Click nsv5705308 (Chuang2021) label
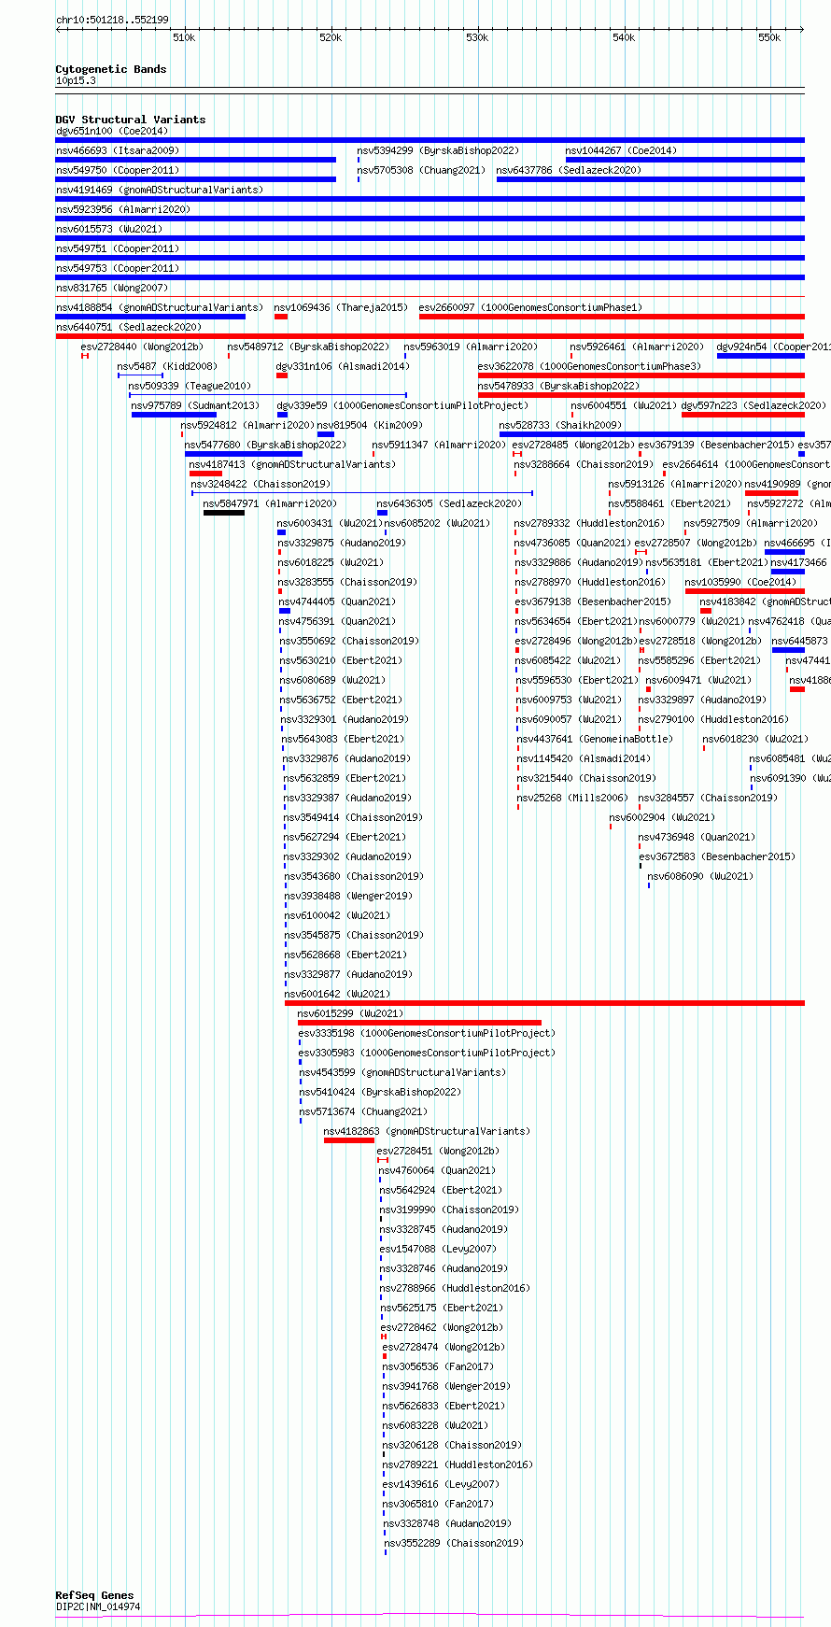This screenshot has height=1627, width=831. 421,170
